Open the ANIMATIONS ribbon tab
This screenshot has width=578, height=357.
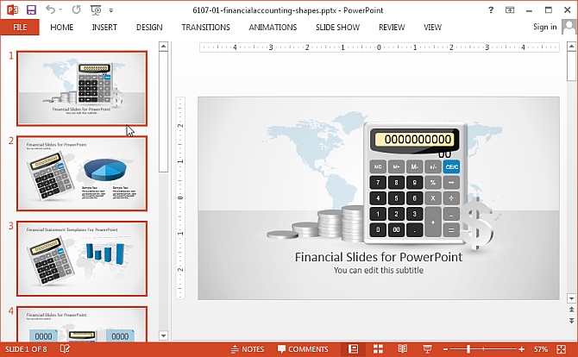pyautogui.click(x=273, y=28)
